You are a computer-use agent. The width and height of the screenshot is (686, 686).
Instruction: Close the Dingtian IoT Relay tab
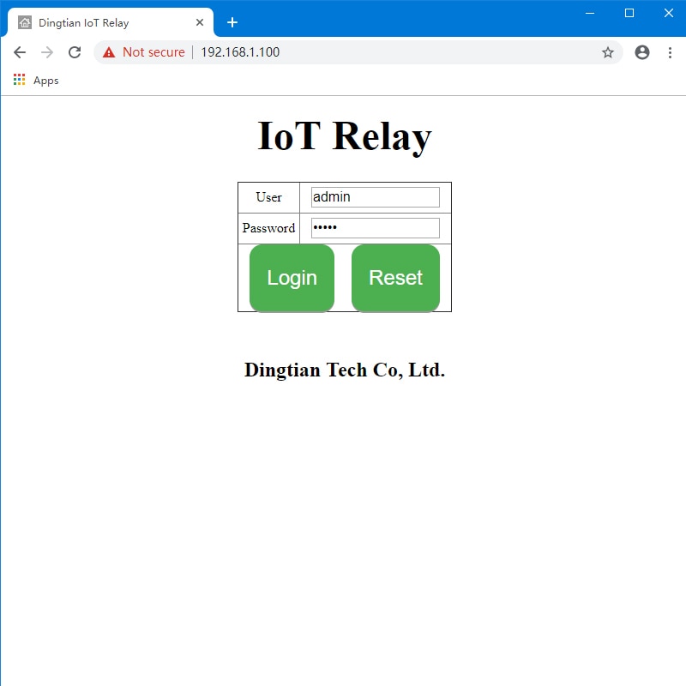[x=200, y=22]
